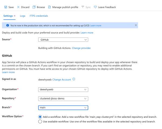162x129 pixels.
Task: Switch to the Logs tab
Action: click(23, 16)
